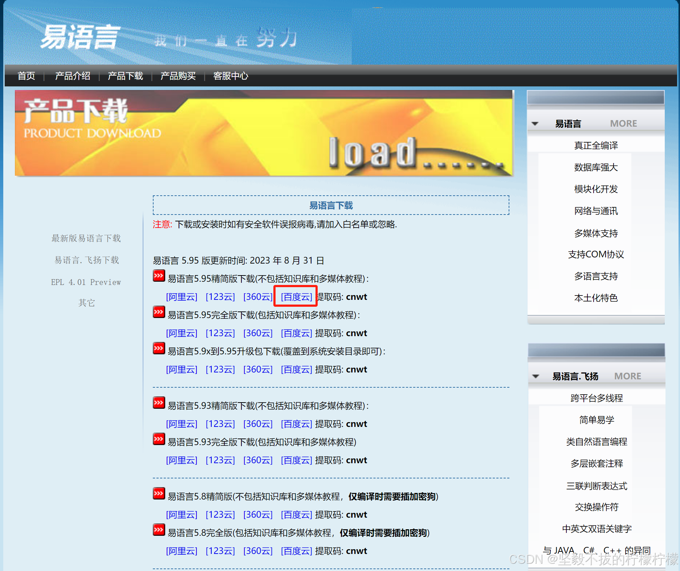Select 易语言.飞扬下载 in left menu
This screenshot has width=680, height=571.
(x=86, y=260)
